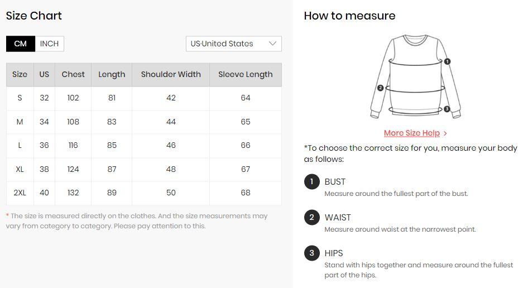Image resolution: width=523 pixels, height=288 pixels.
Task: Click the numbered 3 circle beside HIPS
Action: coord(312,253)
